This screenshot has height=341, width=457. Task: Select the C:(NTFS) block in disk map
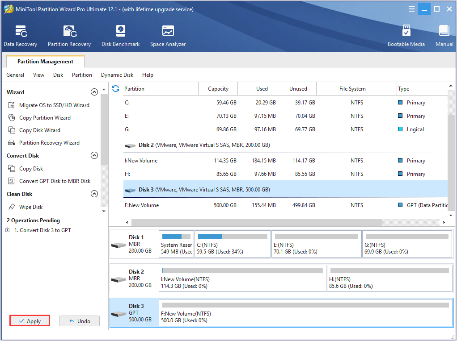click(x=233, y=244)
